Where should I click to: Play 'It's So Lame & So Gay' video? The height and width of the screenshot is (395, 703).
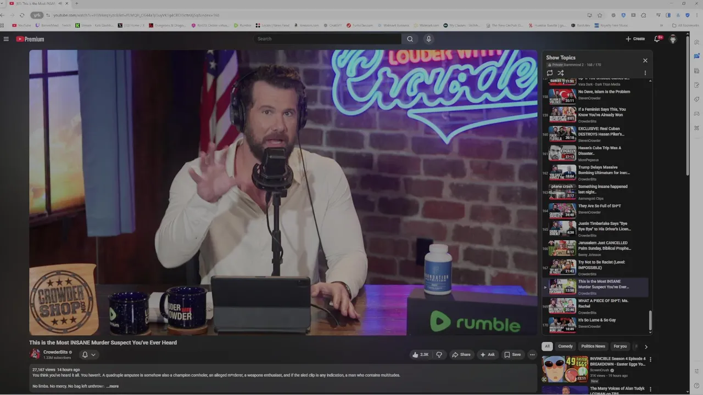coord(596,325)
